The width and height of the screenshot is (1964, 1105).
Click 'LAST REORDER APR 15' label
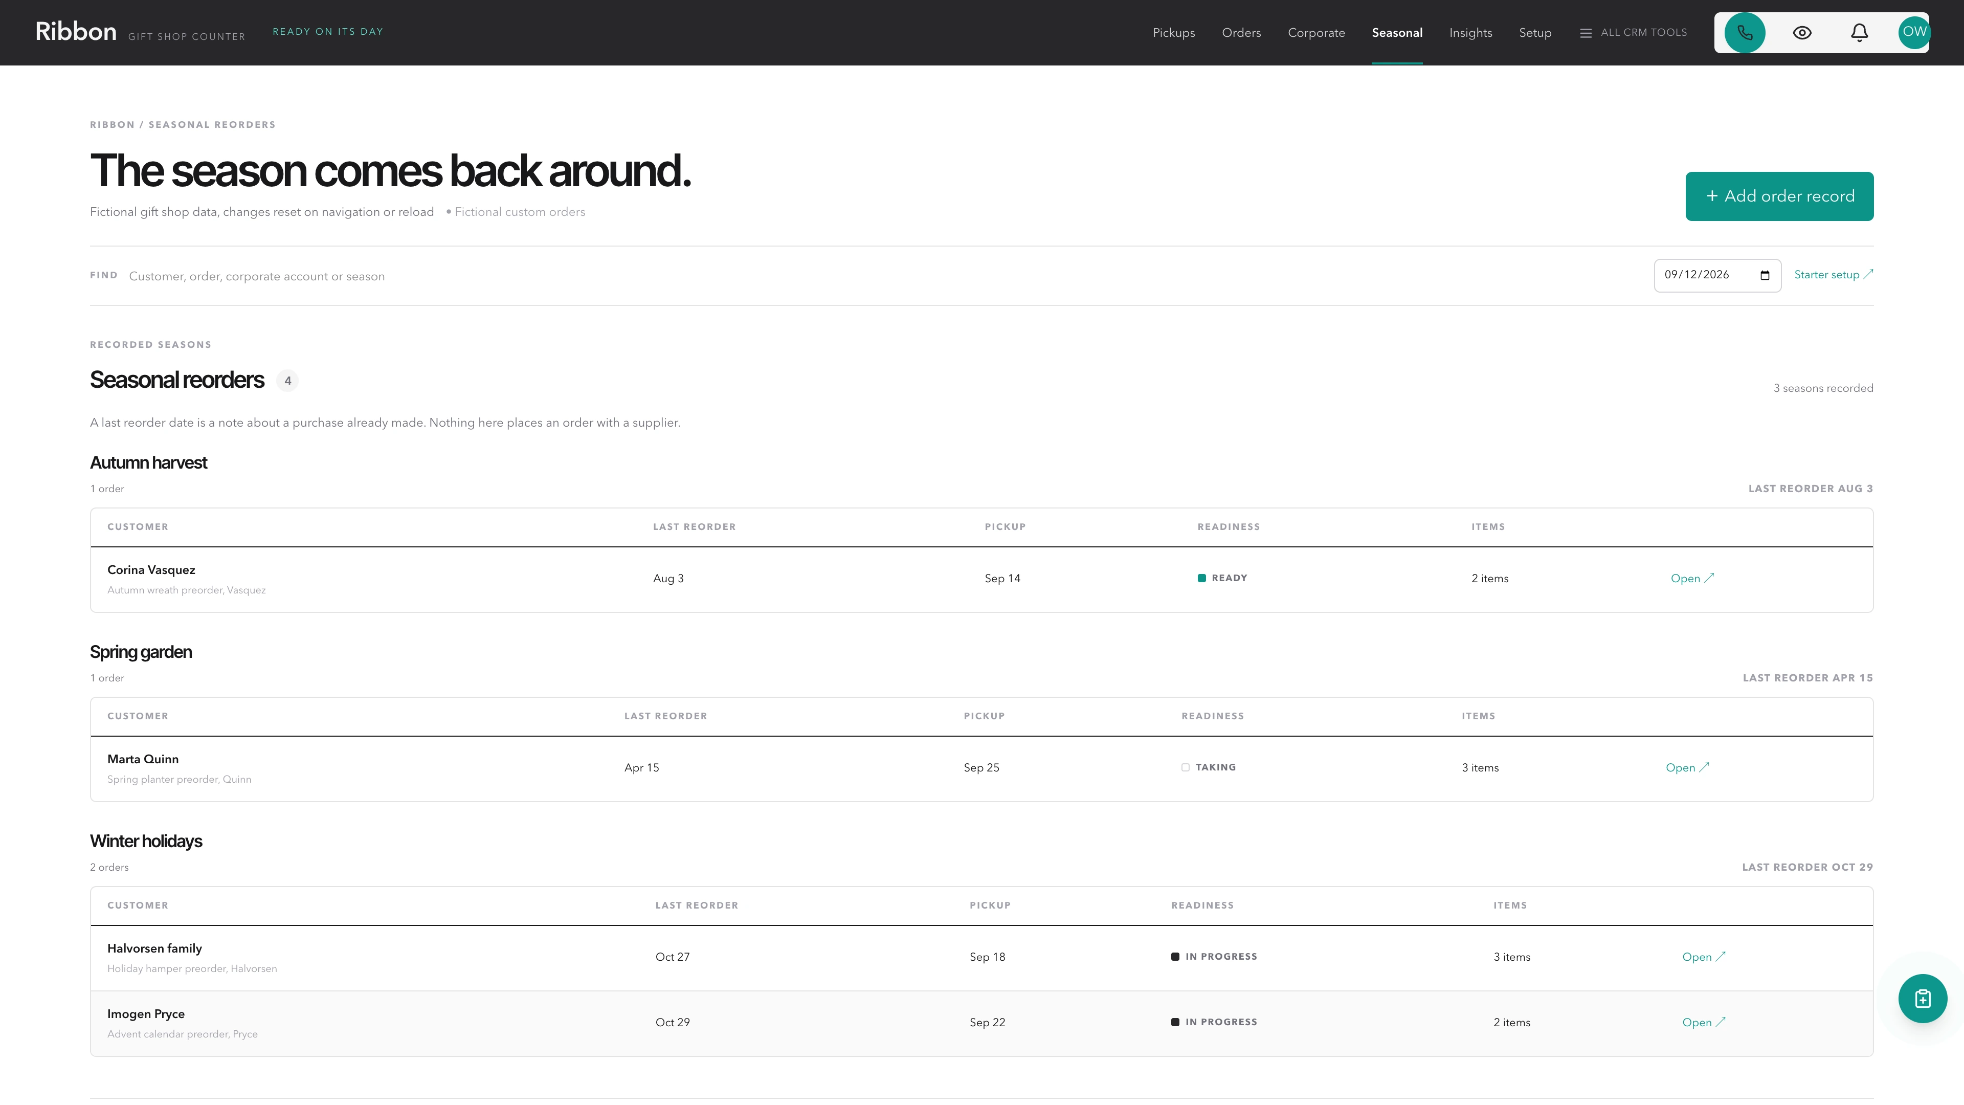pyautogui.click(x=1807, y=678)
